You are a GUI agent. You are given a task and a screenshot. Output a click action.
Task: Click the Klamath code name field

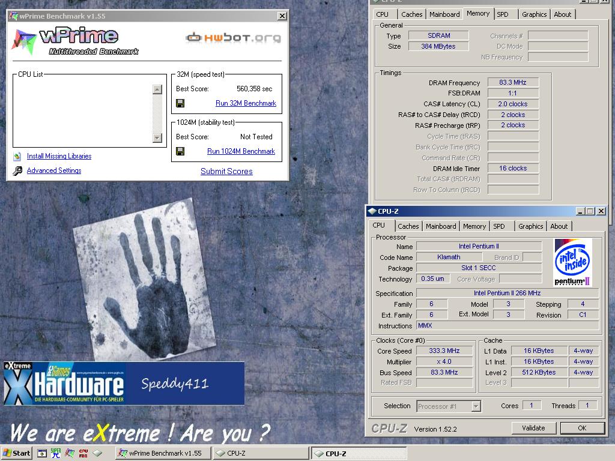(x=449, y=257)
